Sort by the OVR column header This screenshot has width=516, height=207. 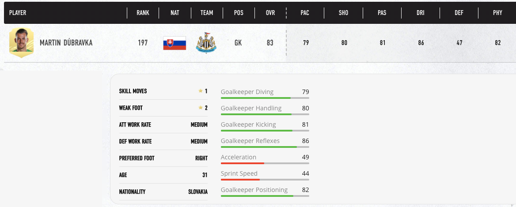coord(270,13)
